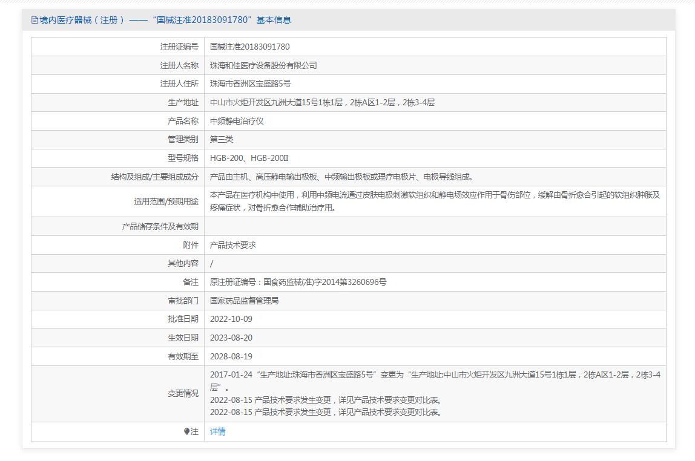The image size is (695, 461).
Task: Click the 注册人名称 field label
Action: coord(179,65)
